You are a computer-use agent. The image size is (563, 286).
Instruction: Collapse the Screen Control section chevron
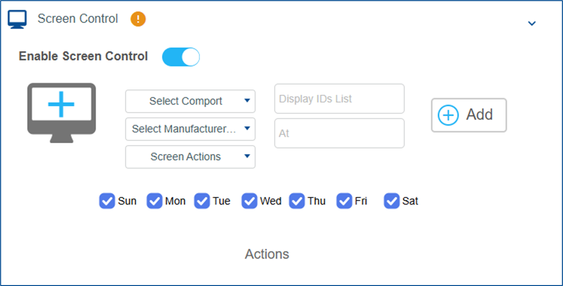[532, 23]
